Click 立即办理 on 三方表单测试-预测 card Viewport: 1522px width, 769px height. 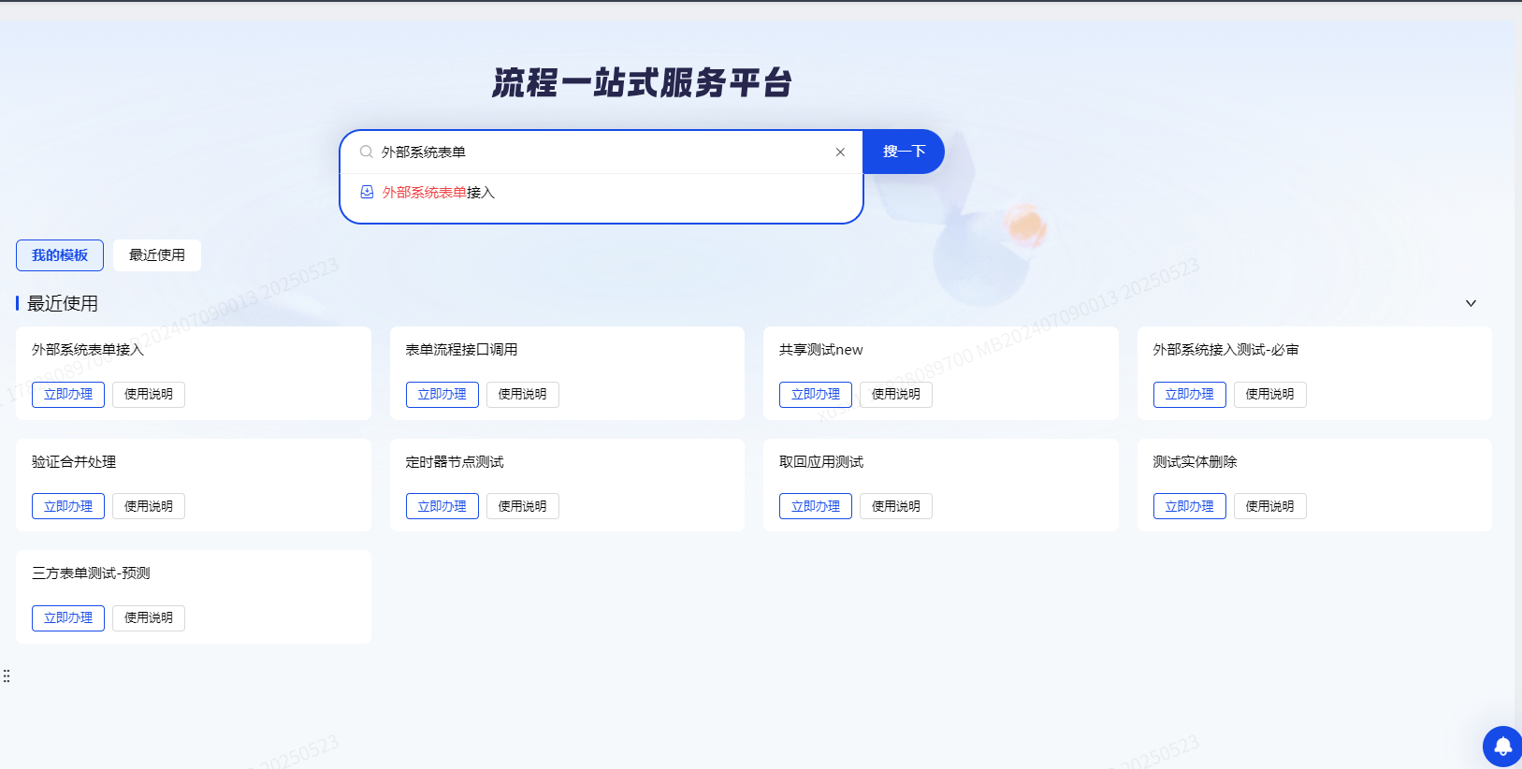68,618
